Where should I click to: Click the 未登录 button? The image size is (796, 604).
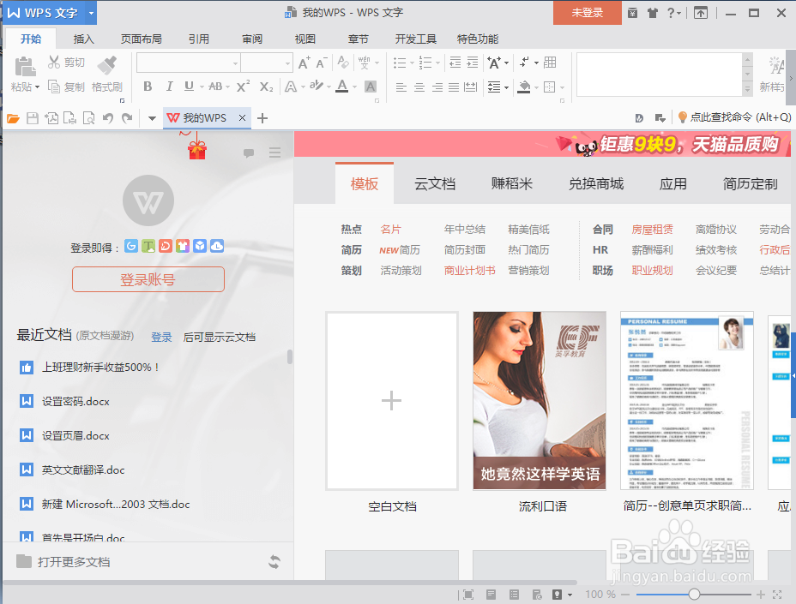tap(588, 13)
